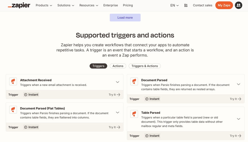This screenshot has width=248, height=142.
Task: Open the apps grid icon
Action: click(x=186, y=5)
